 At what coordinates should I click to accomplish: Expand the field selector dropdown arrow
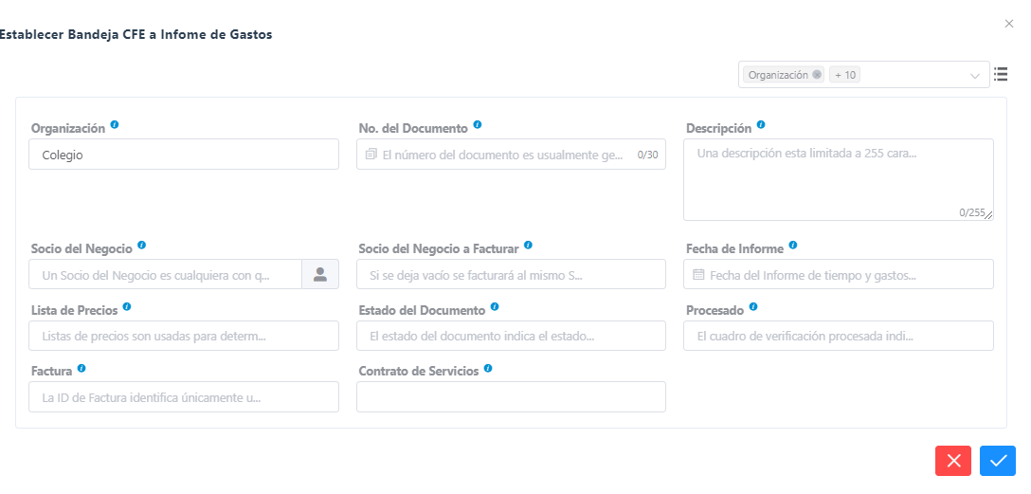(975, 75)
